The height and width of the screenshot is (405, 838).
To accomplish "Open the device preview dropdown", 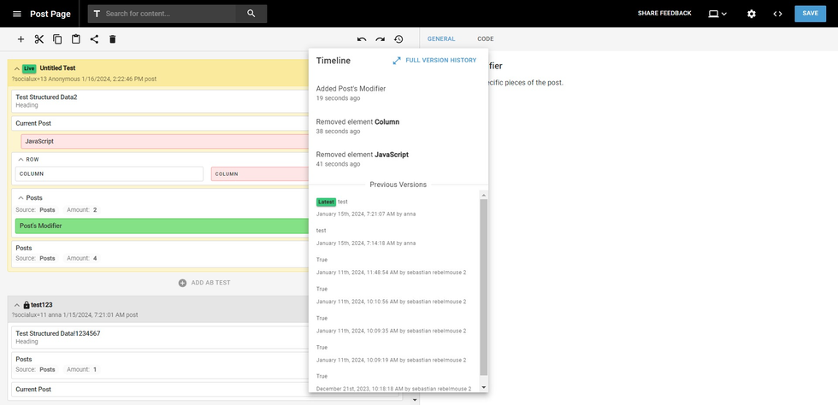I will click(717, 14).
